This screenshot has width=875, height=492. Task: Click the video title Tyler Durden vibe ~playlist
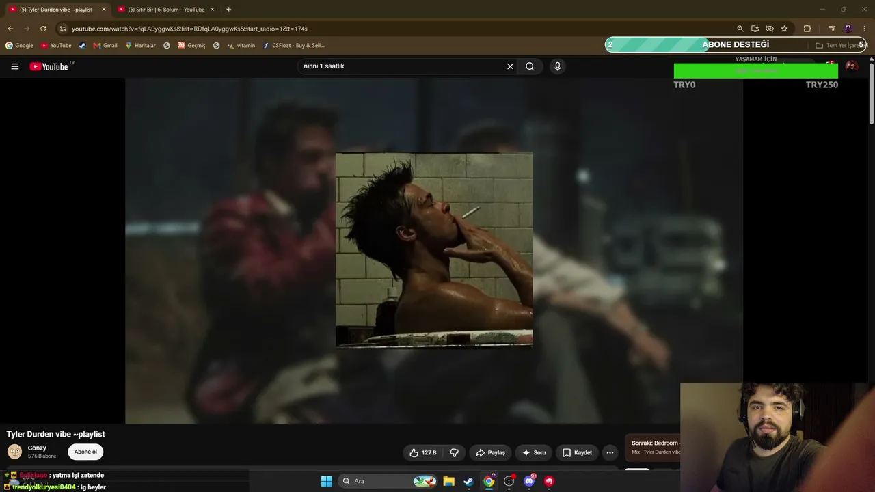55,434
